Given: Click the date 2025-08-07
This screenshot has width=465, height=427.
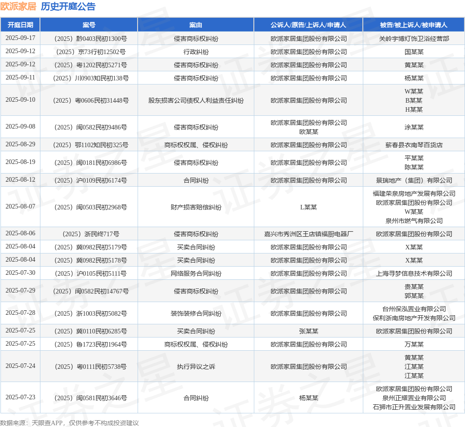Looking at the screenshot, I should (20, 207).
